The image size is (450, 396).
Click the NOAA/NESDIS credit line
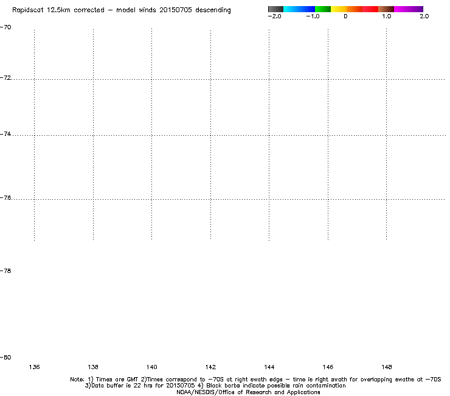click(x=248, y=392)
